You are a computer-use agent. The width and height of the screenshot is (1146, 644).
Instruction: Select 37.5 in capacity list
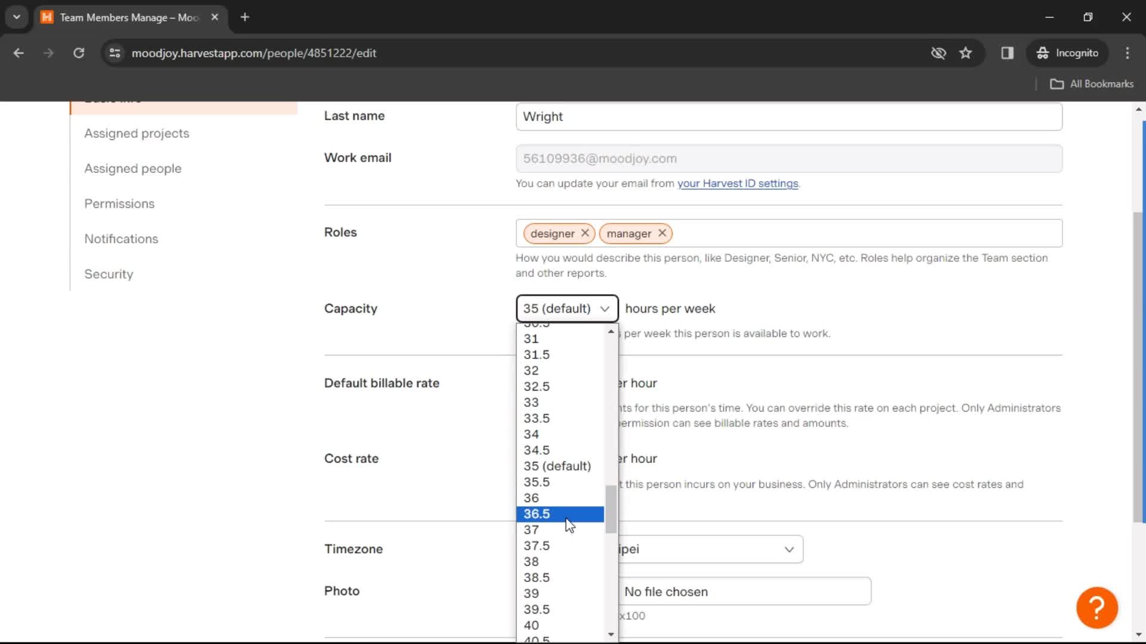(560, 546)
